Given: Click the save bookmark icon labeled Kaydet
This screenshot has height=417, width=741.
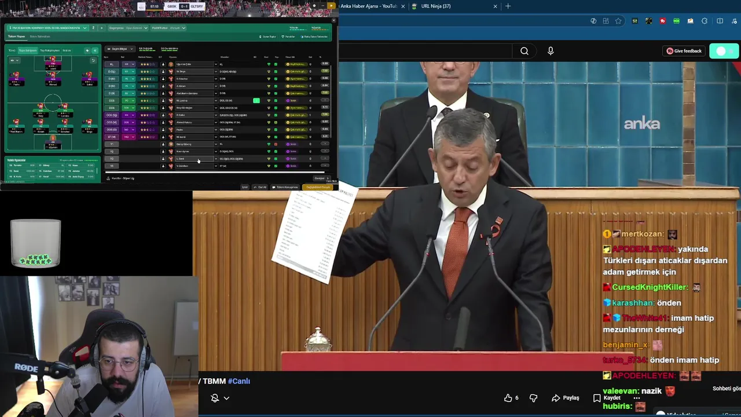Looking at the screenshot, I should coord(597,398).
